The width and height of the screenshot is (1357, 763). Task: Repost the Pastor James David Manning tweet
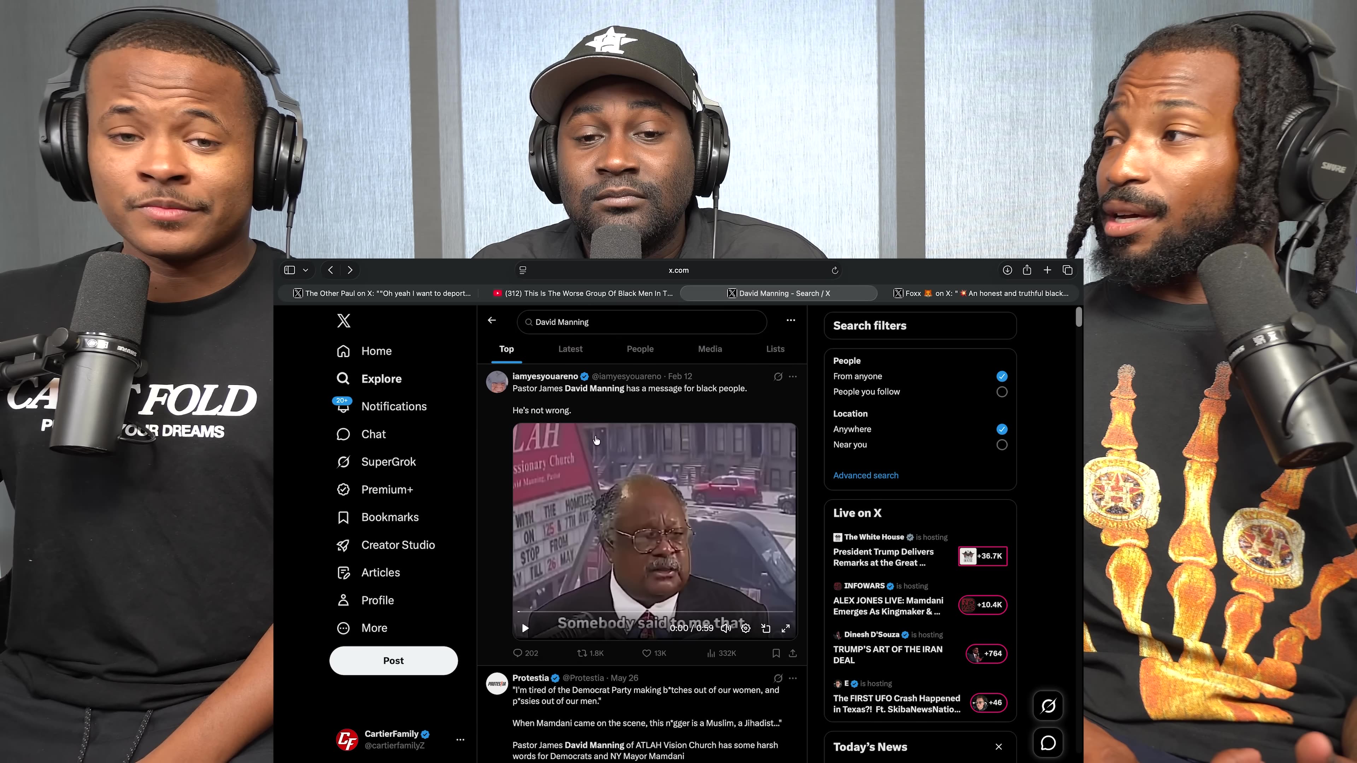pos(590,653)
